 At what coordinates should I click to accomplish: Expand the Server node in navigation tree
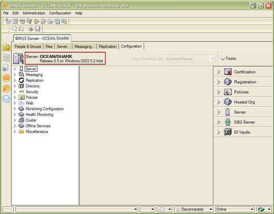tap(15, 69)
